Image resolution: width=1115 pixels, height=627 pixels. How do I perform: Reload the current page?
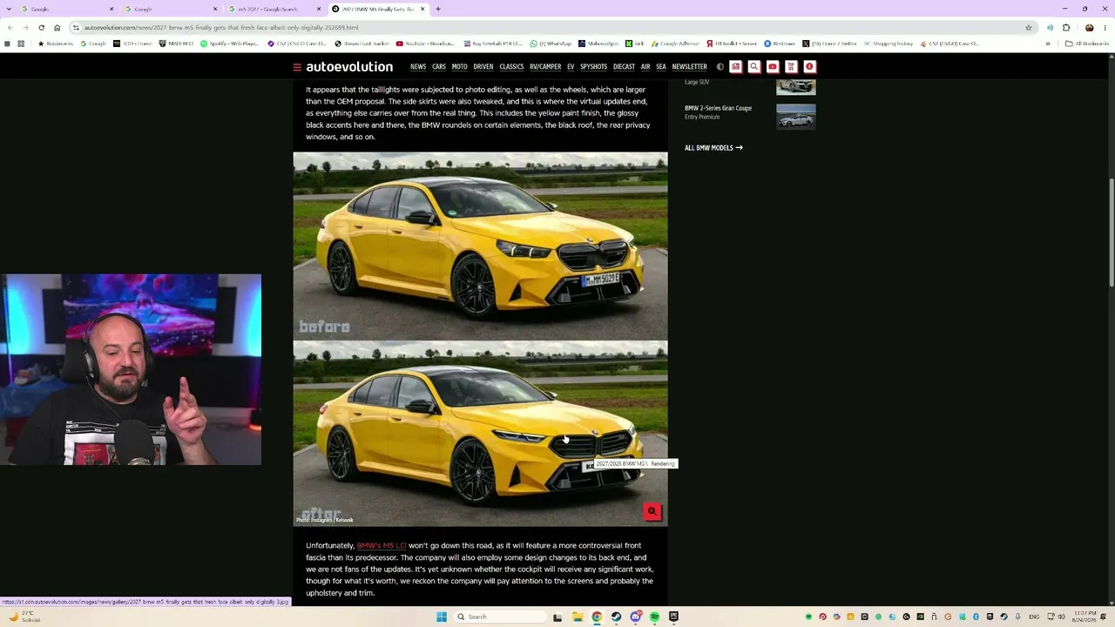pos(41,28)
